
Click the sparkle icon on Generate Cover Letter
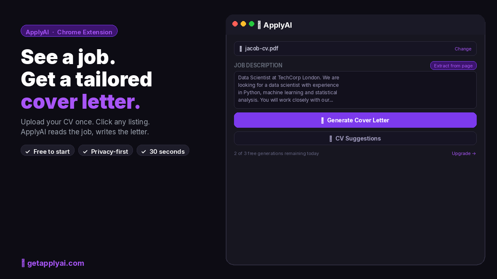pos(323,120)
